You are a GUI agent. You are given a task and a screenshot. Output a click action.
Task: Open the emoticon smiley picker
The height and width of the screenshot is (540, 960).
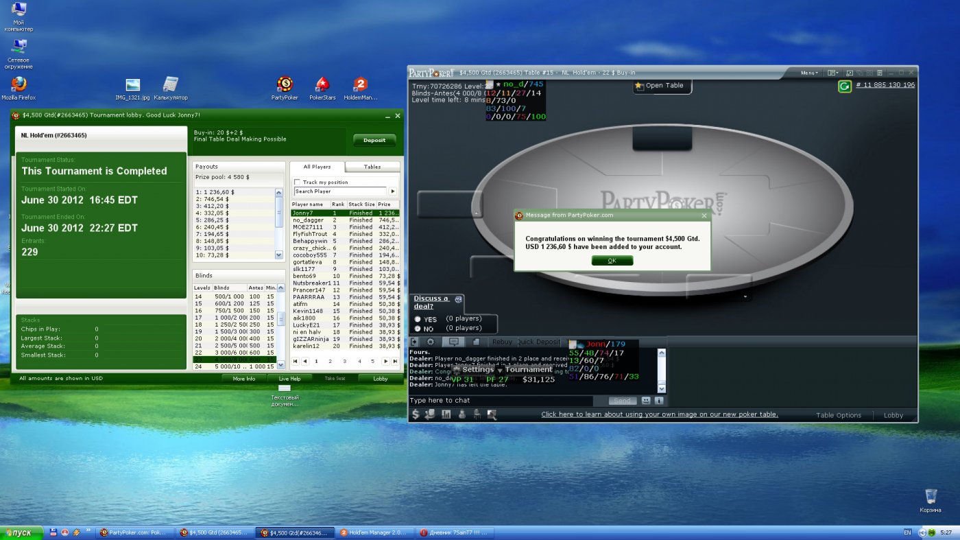pyautogui.click(x=645, y=401)
